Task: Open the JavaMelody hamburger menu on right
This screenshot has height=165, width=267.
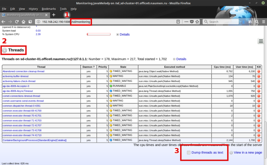Action: (x=261, y=41)
